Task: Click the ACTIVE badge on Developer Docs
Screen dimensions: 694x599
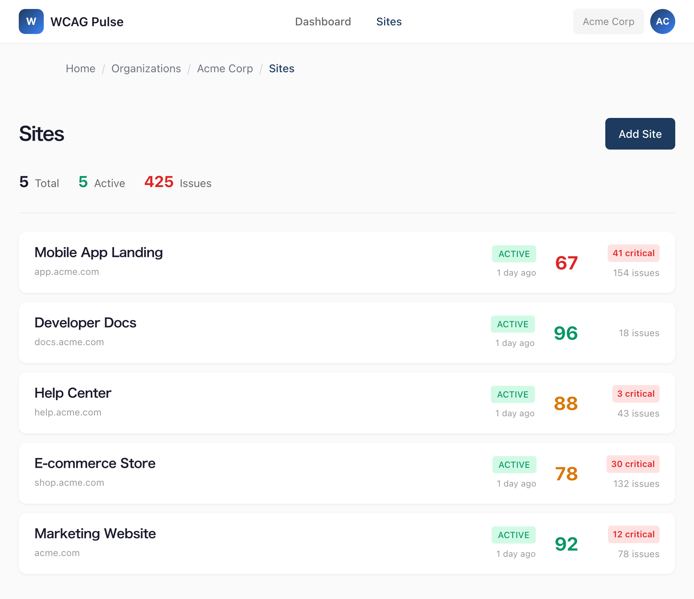Action: [513, 324]
